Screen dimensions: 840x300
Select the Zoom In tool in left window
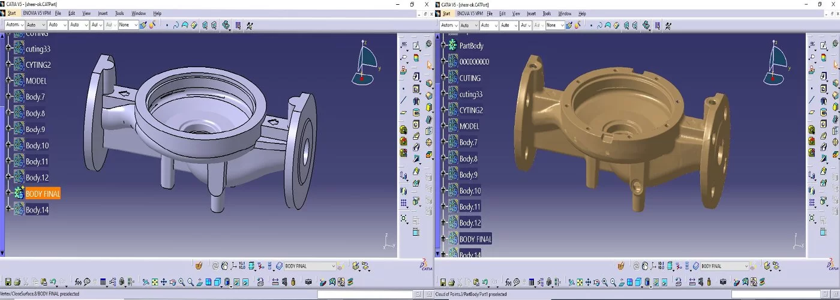coord(182,282)
